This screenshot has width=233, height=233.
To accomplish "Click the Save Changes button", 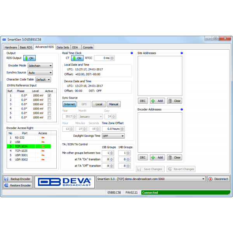I will 150,169.
